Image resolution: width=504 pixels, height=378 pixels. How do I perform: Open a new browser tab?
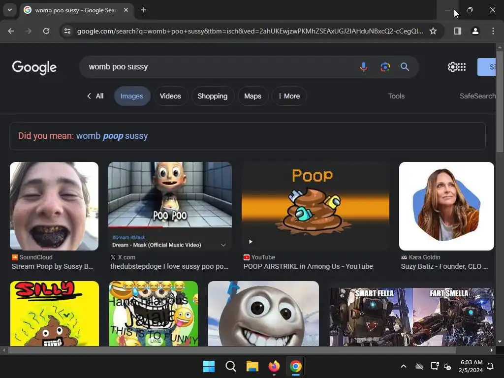tap(144, 10)
